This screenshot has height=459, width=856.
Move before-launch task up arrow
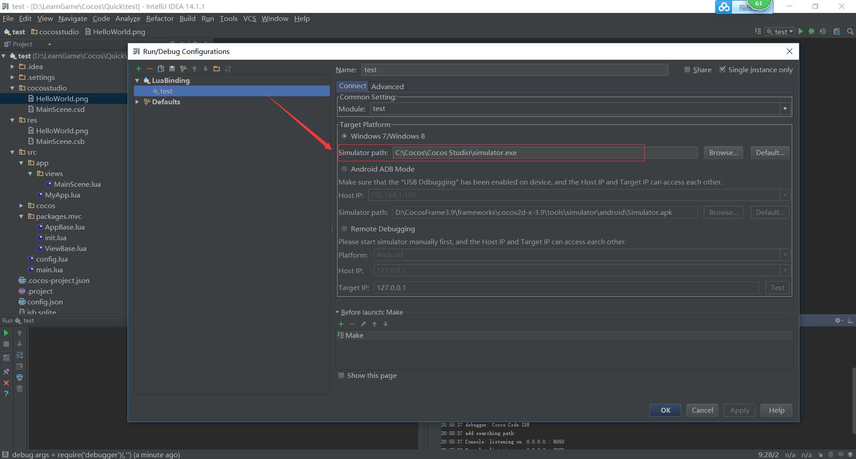pyautogui.click(x=374, y=324)
